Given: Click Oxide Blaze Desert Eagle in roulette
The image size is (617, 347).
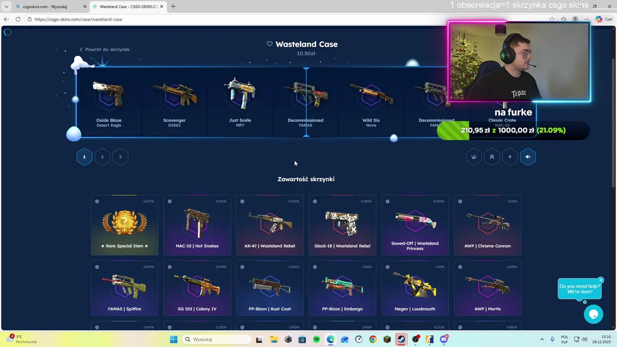Looking at the screenshot, I should pos(109,102).
